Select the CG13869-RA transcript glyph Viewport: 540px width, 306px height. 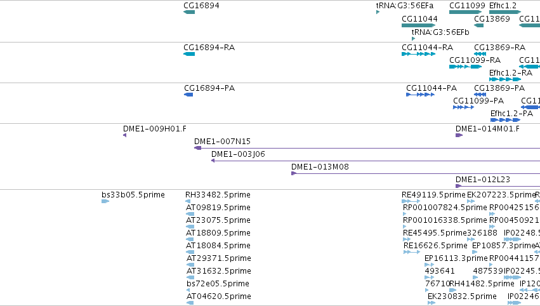tap(480, 54)
